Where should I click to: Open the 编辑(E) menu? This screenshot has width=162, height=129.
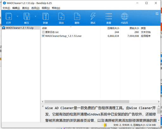(16, 8)
